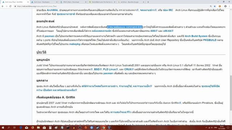
Task: Open Microsoft Store on the taskbar
Action: pos(44,127)
